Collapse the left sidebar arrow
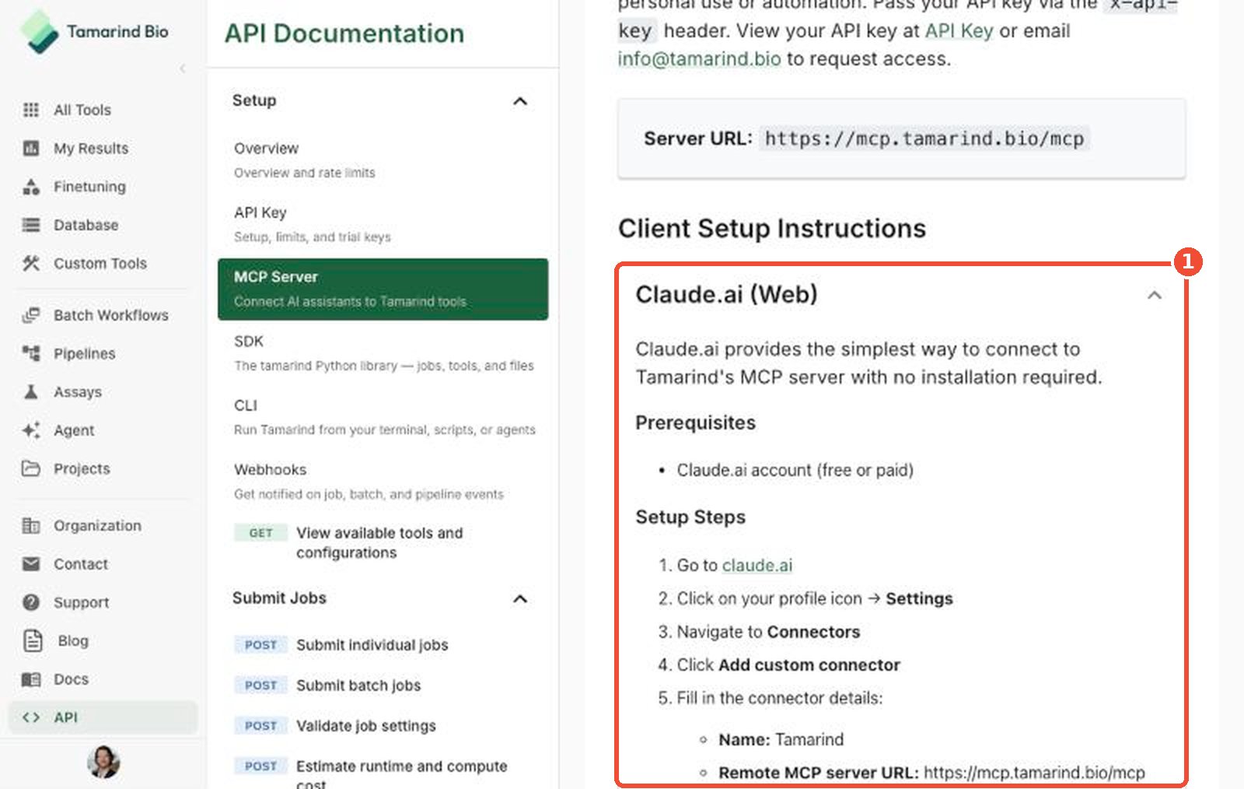Screen dimensions: 1244x789 click(183, 68)
